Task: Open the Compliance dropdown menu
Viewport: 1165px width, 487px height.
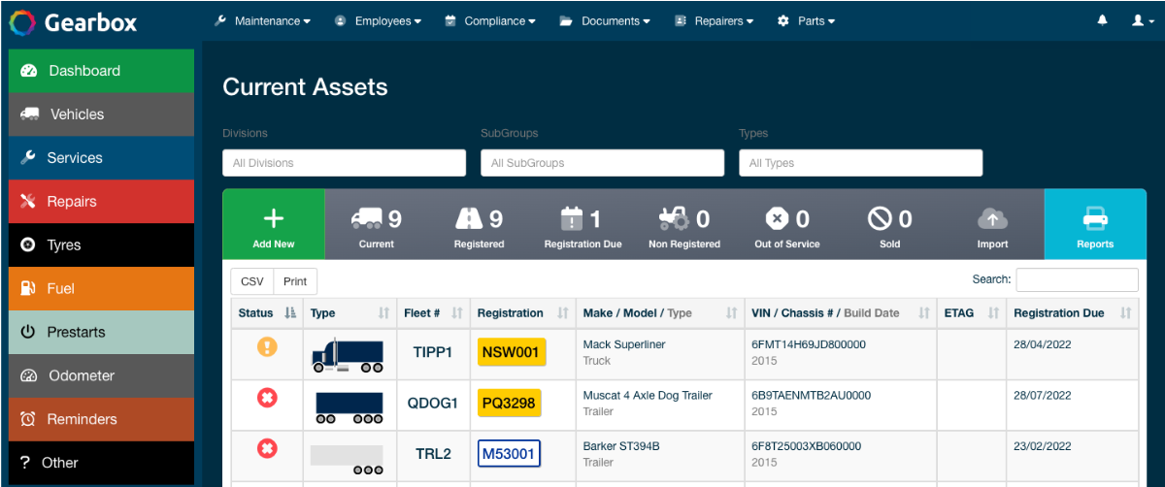Action: pyautogui.click(x=489, y=21)
